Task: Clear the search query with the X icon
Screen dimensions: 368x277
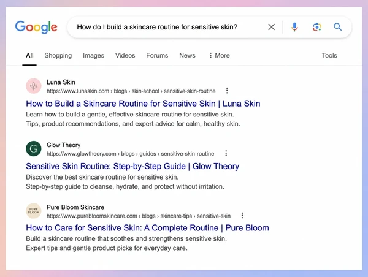Action: pyautogui.click(x=271, y=27)
